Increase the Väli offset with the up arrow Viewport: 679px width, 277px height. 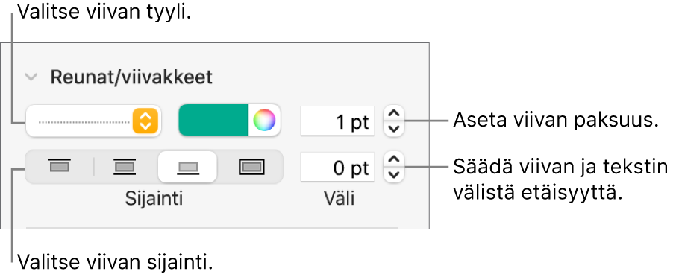click(x=394, y=160)
